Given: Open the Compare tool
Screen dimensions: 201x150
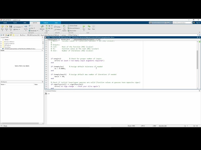Looking at the screenshot, I should pyautogui.click(x=17, y=27).
